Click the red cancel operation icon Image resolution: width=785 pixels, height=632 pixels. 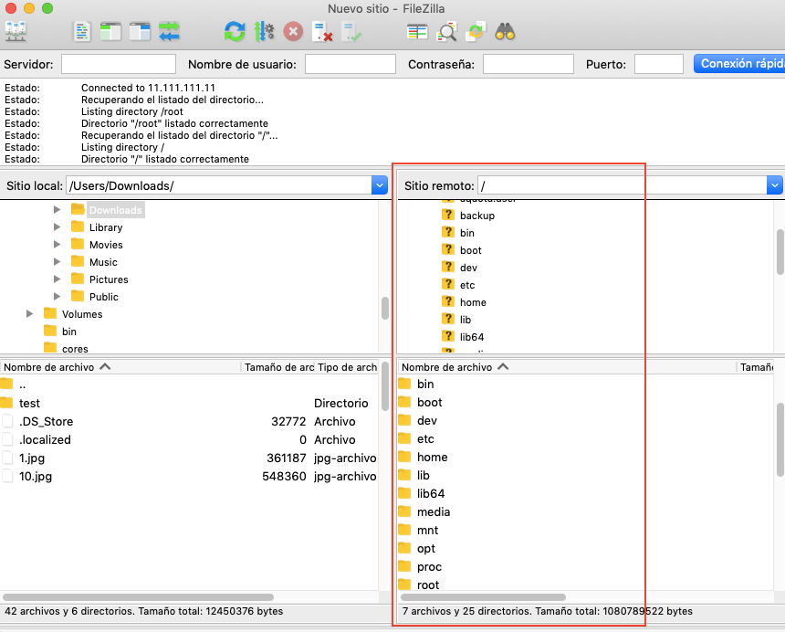pyautogui.click(x=293, y=32)
